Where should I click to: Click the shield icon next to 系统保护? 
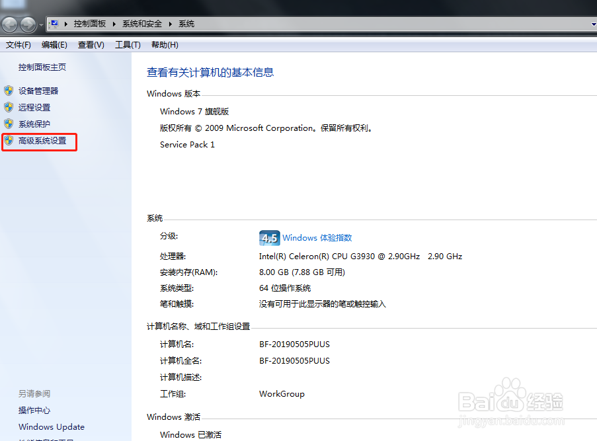coord(9,124)
